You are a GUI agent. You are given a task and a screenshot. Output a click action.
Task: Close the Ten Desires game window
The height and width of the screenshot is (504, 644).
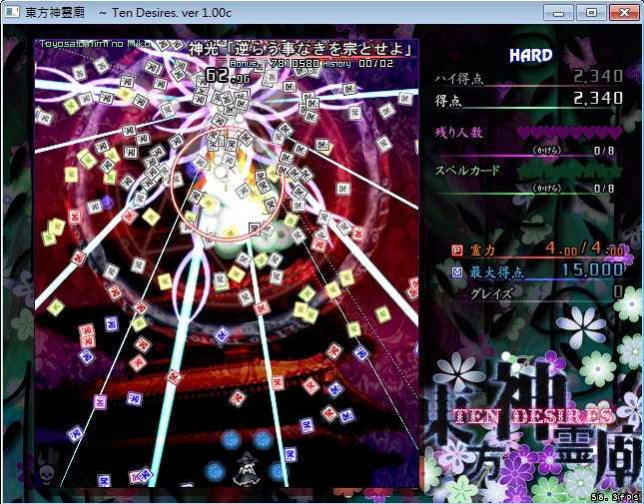tap(624, 13)
